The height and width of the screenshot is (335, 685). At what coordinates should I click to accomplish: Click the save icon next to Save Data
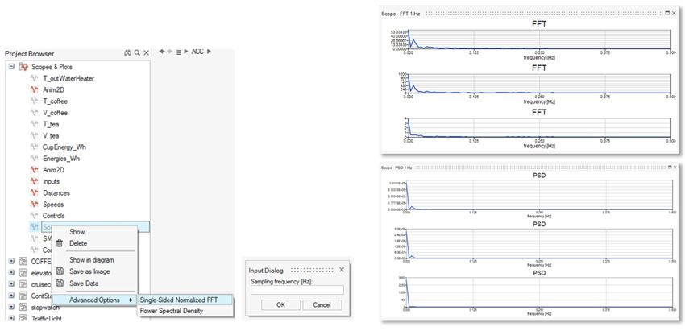tap(60, 283)
